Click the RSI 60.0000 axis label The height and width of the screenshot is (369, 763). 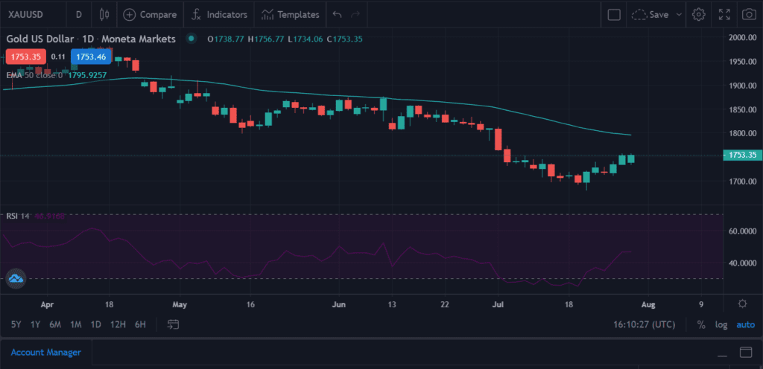click(743, 231)
